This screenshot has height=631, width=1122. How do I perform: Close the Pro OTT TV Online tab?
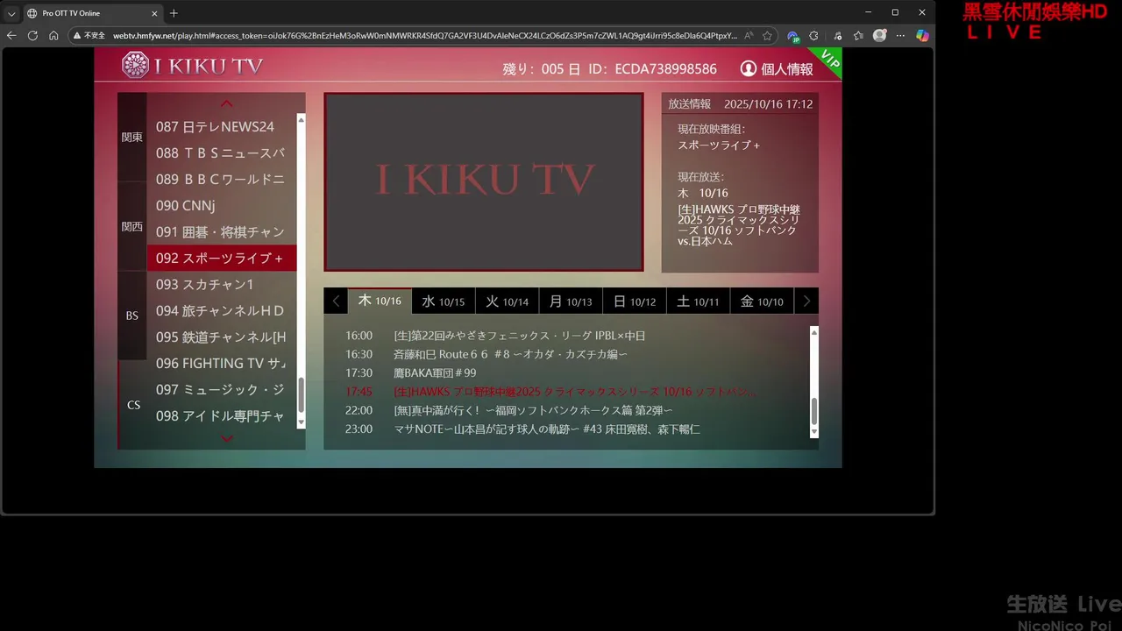(x=155, y=13)
